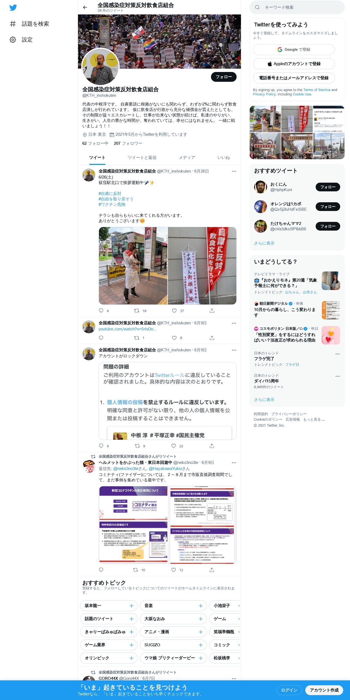The height and width of the screenshot is (700, 350).
Task: Add SUGIZO topic with plus
Action: point(201,645)
